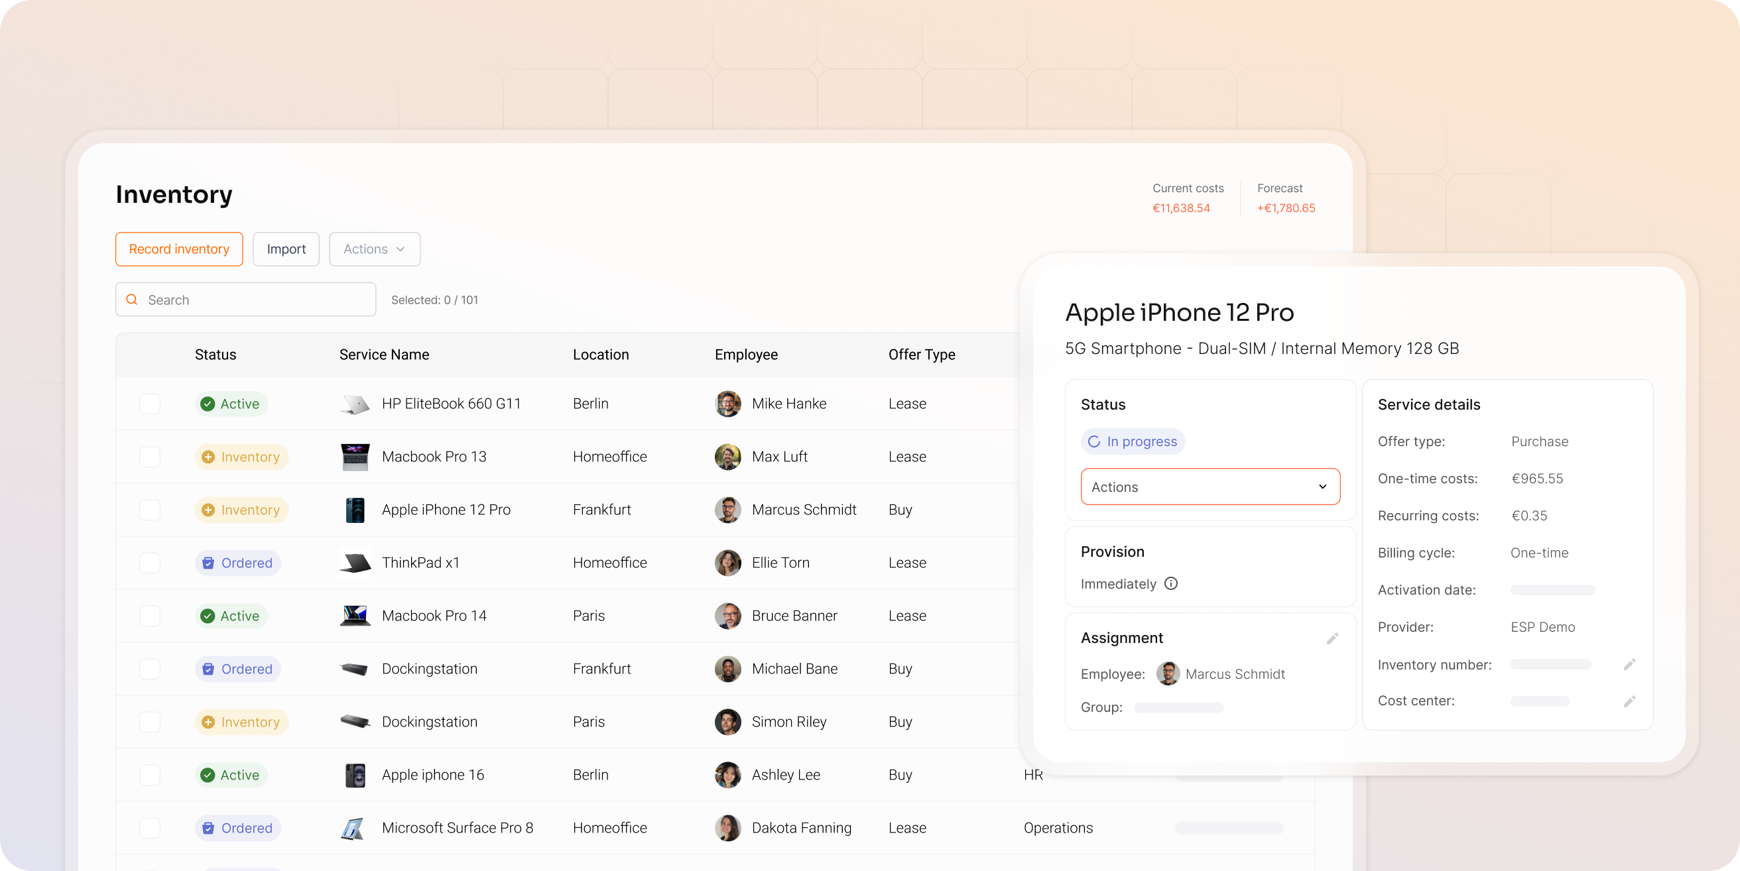
Task: Click the Frankfurt Dockingstation device image
Action: (355, 669)
